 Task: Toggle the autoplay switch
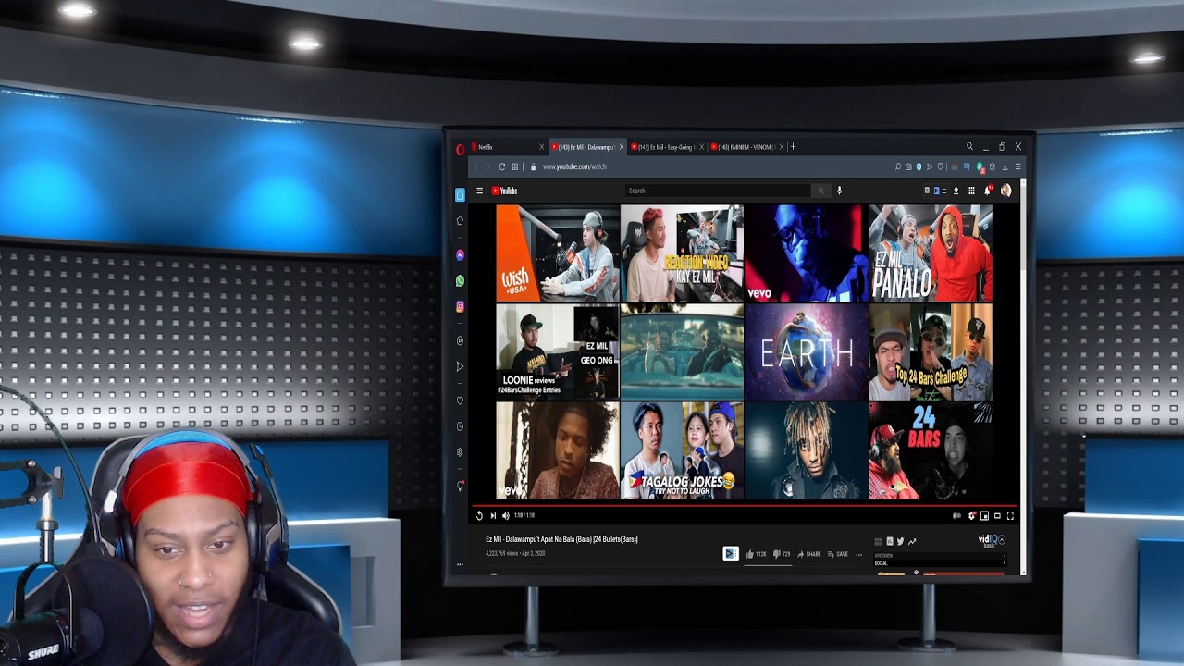(957, 516)
